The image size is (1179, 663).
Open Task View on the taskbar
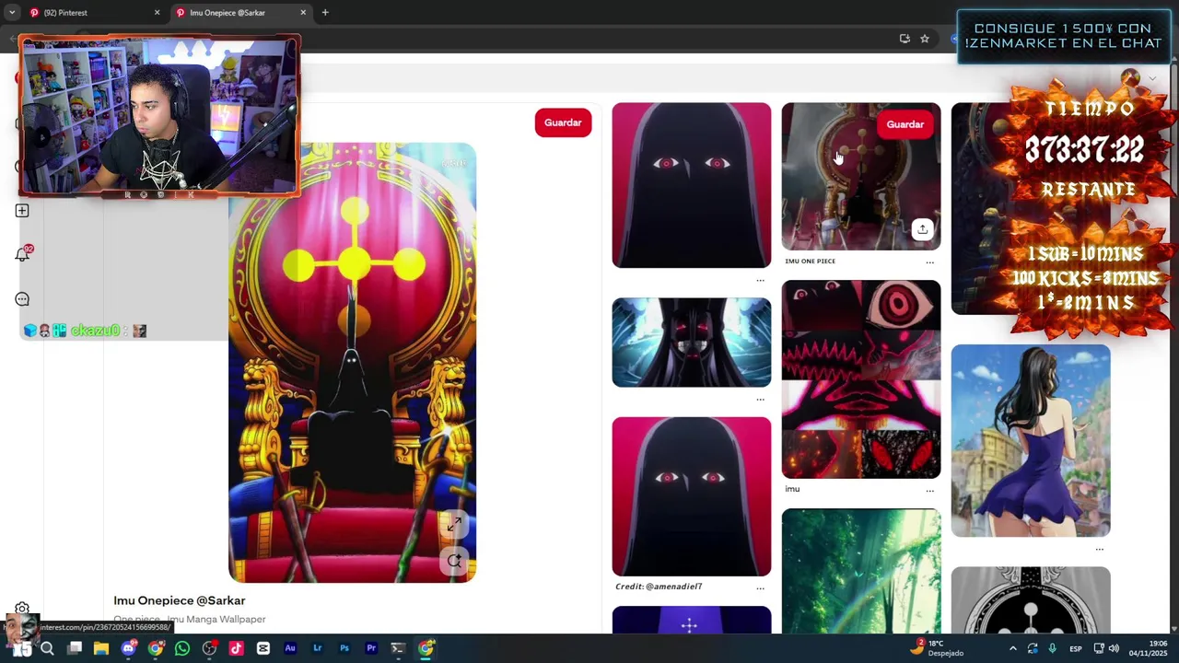75,648
